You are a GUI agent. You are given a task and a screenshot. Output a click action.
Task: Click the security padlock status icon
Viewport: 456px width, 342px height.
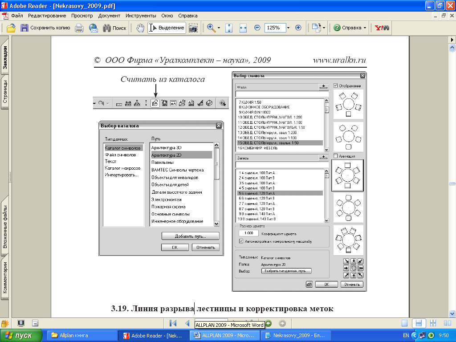pos(5,323)
